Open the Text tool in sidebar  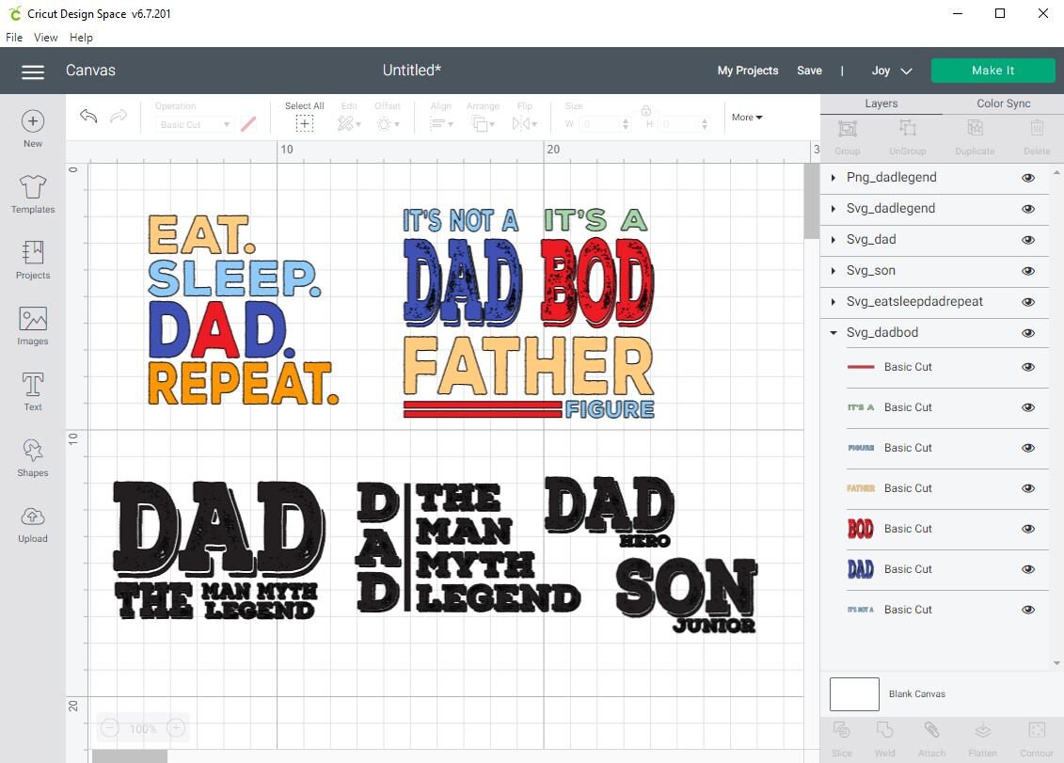(x=33, y=389)
